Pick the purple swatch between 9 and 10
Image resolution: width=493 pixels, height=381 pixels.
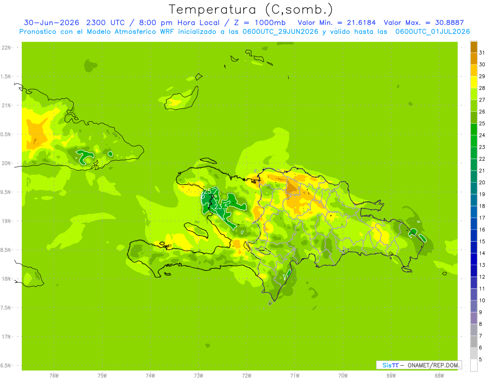click(x=474, y=306)
